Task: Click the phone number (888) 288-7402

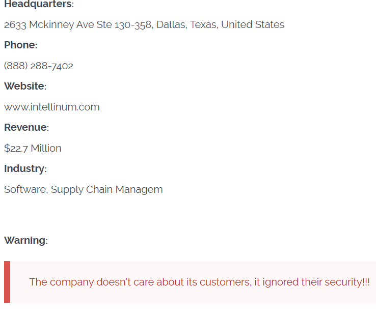Action: (x=39, y=66)
